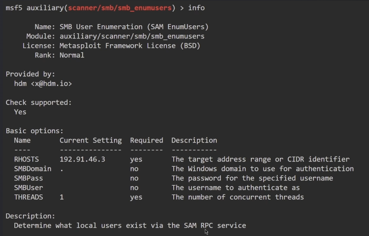This screenshot has height=236, width=369.
Task: Click the auxiliary/scanner/smb/smb_enumusers Module value
Action: [x=132, y=36]
